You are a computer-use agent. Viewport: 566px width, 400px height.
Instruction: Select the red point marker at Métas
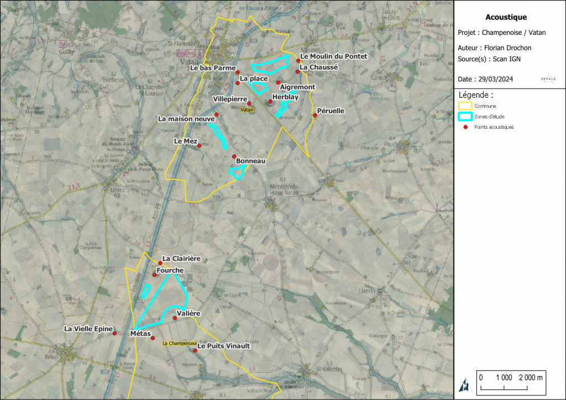pyautogui.click(x=153, y=338)
